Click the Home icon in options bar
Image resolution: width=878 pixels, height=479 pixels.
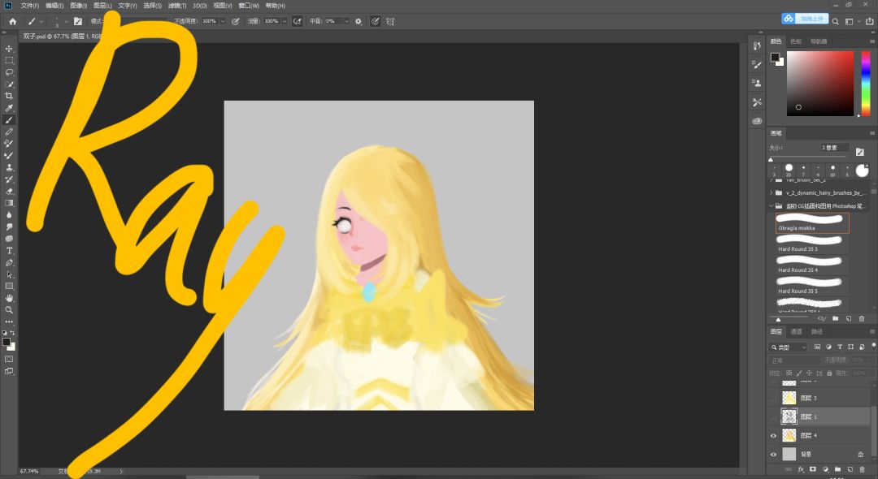12,21
